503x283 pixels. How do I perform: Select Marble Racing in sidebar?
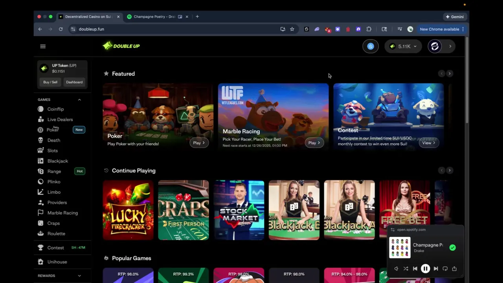coord(62,213)
